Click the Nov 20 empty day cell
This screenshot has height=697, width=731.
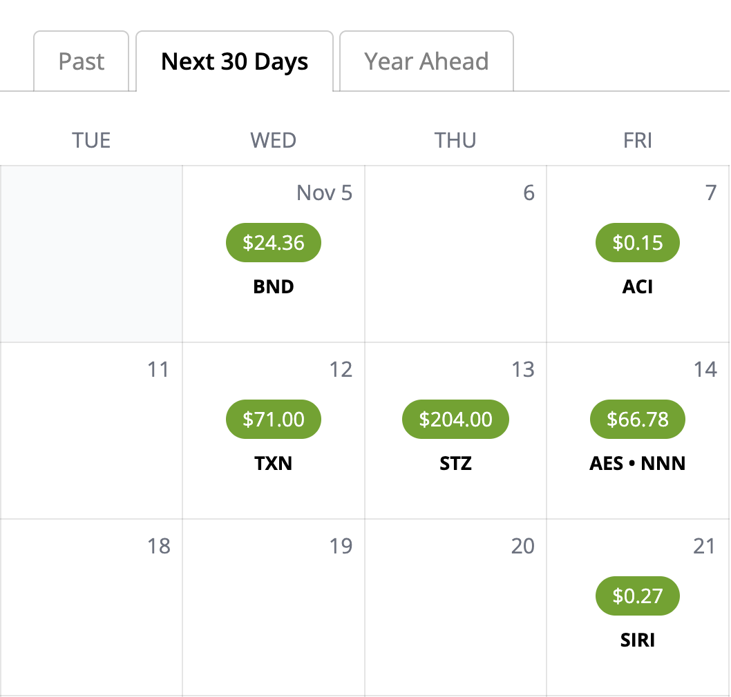(x=455, y=607)
